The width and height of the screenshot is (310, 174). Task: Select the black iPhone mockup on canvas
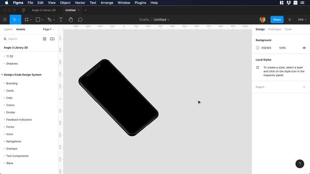click(118, 98)
